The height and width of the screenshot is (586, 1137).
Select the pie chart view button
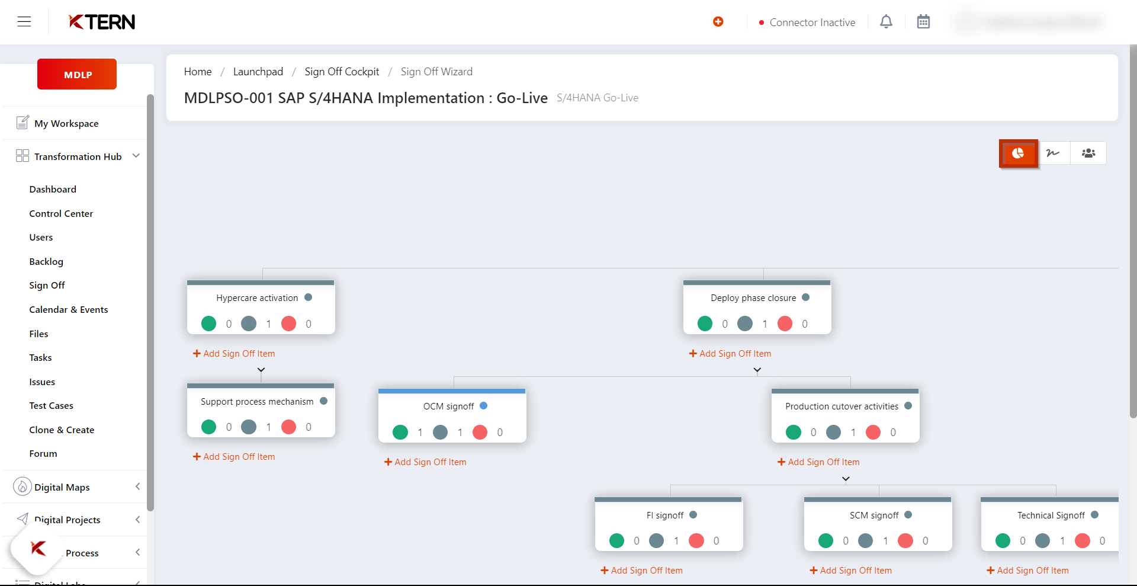(1018, 153)
